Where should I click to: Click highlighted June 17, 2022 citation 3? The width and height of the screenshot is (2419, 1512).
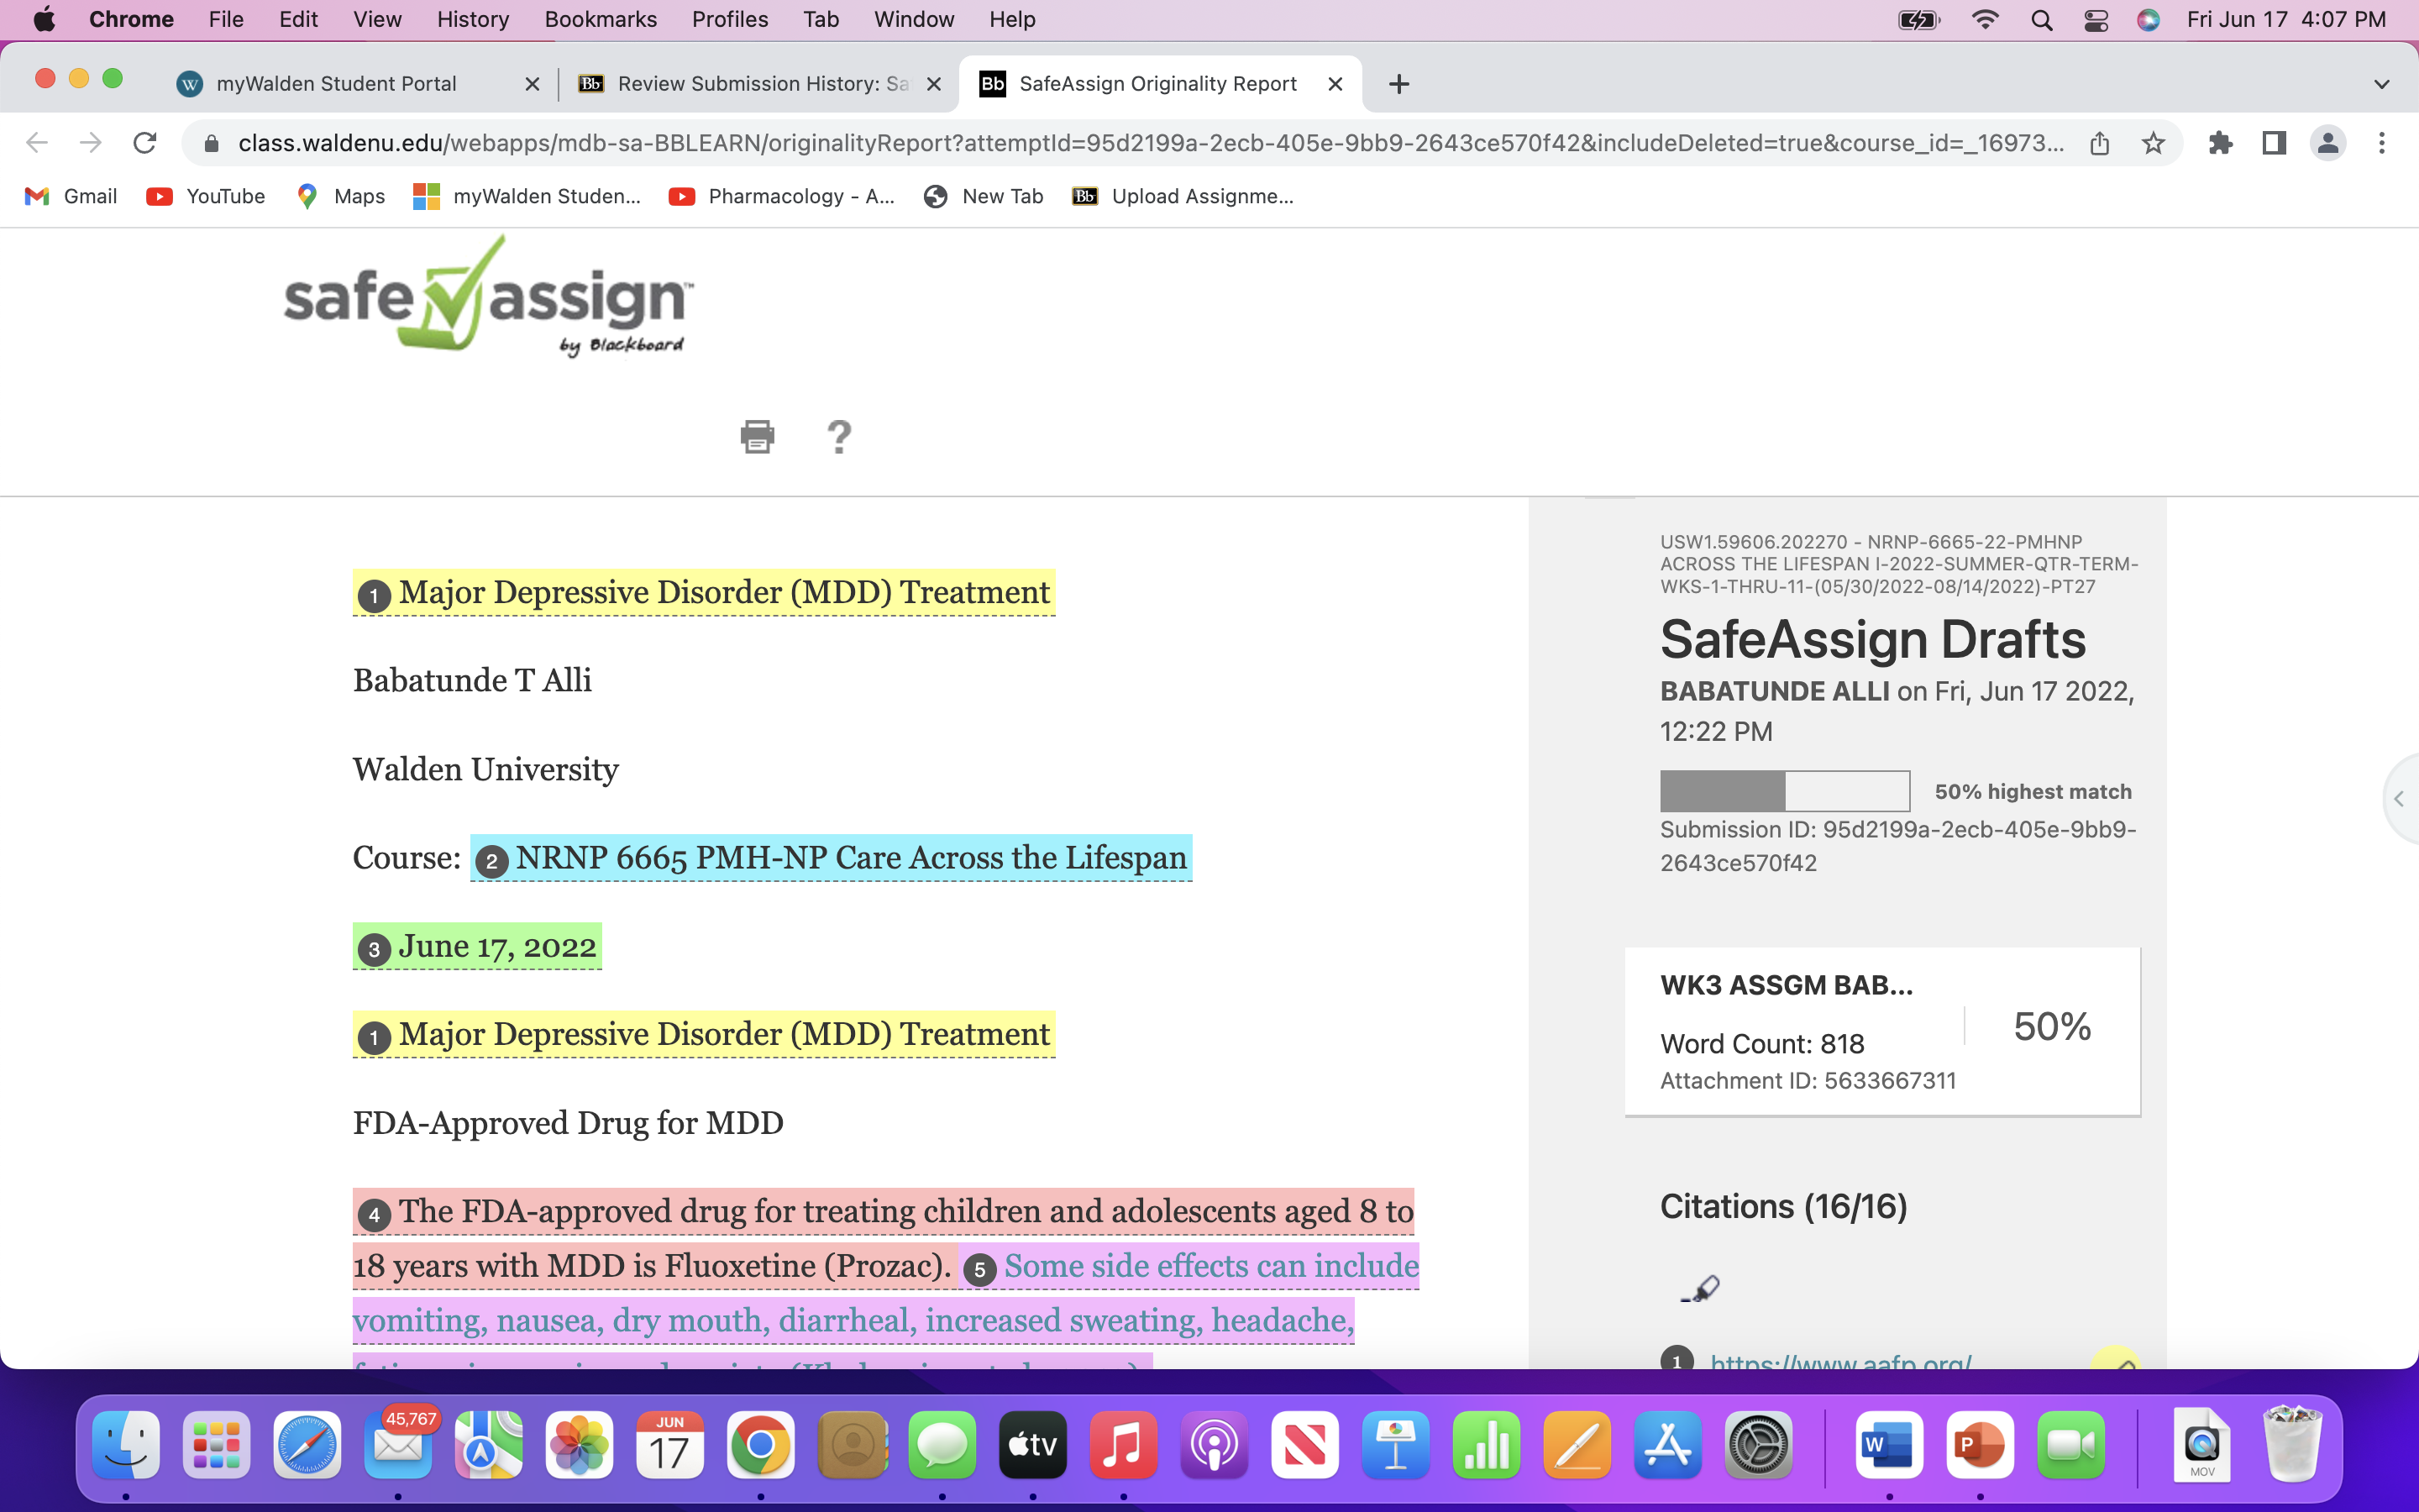click(x=477, y=946)
